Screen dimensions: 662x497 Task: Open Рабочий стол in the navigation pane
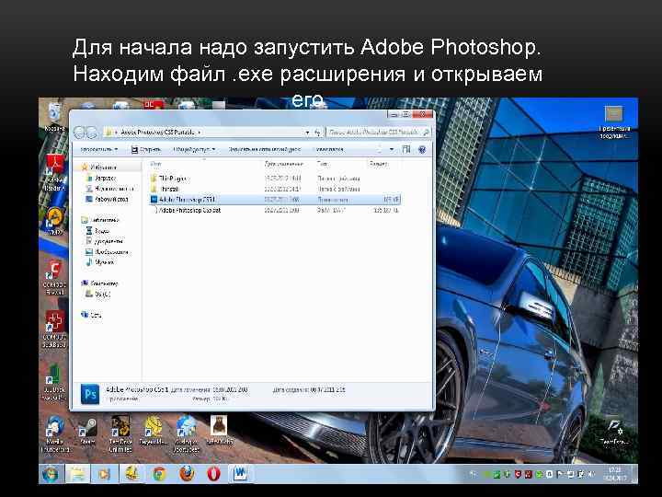coord(107,199)
